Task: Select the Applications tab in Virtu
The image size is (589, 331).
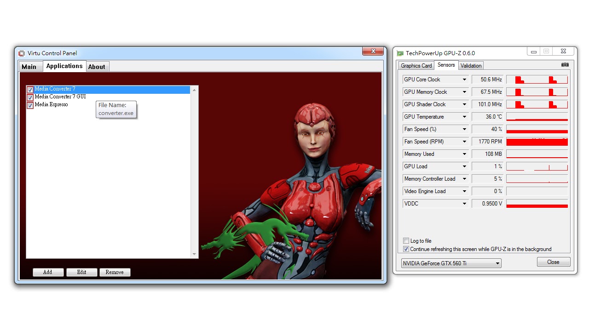Action: [64, 66]
